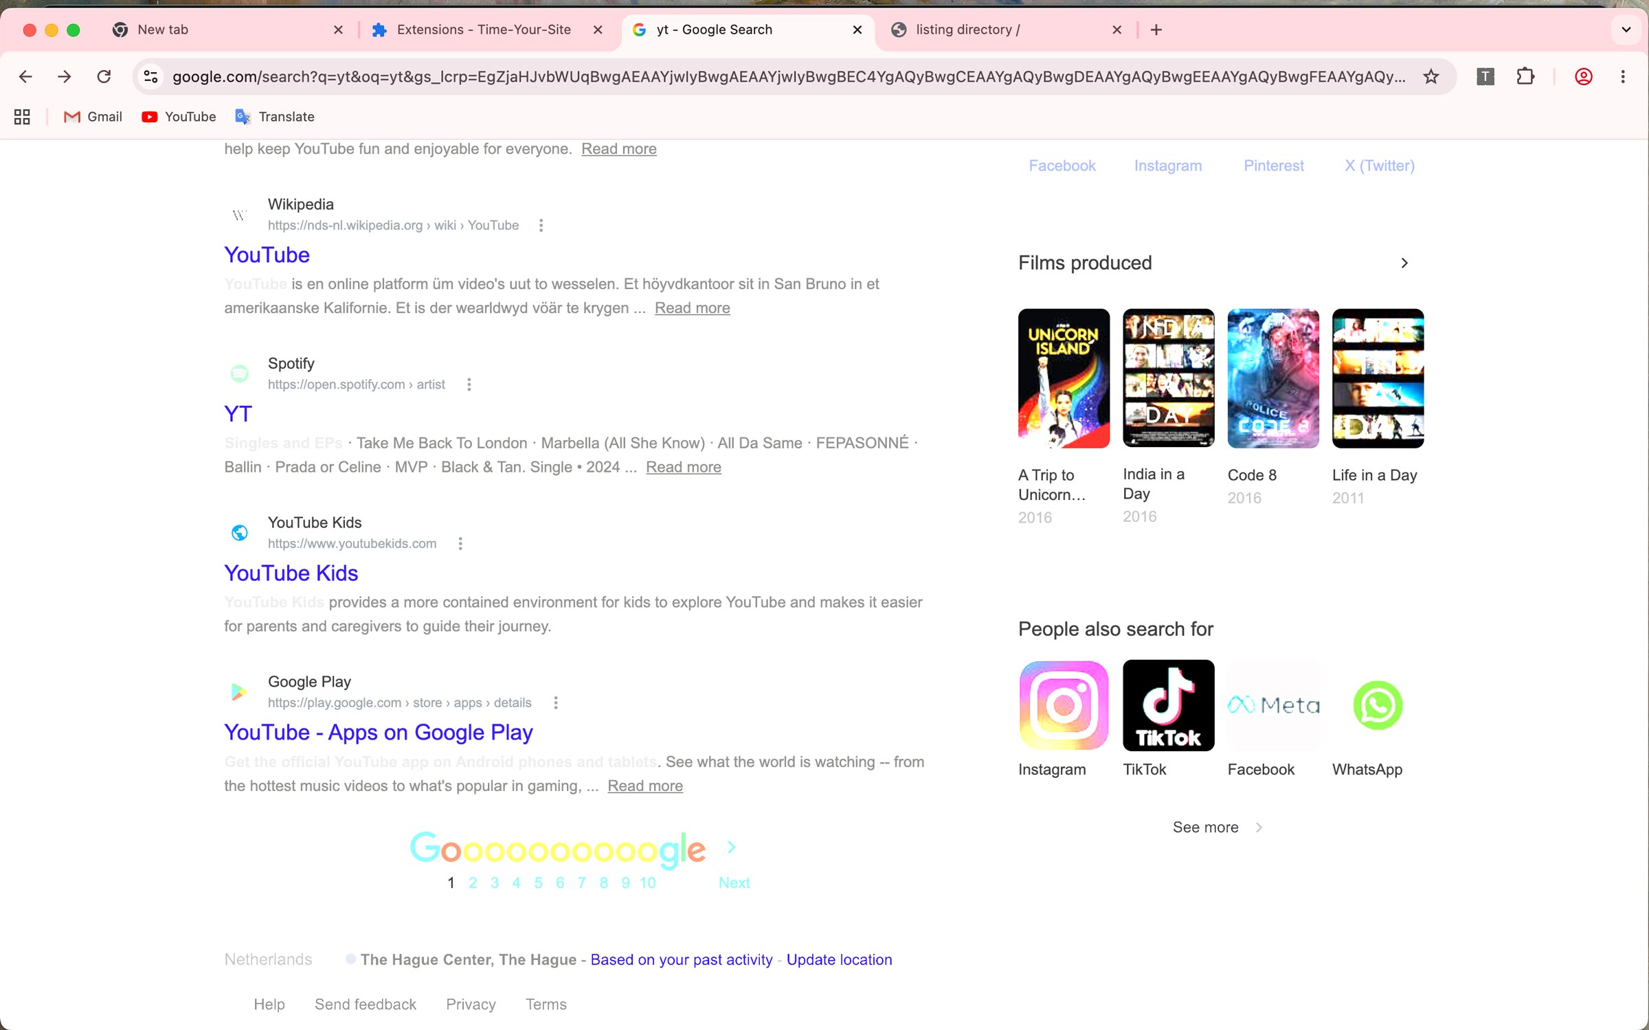Click the address bar URL field
Screen dimensions: 1649x1030
(789, 77)
